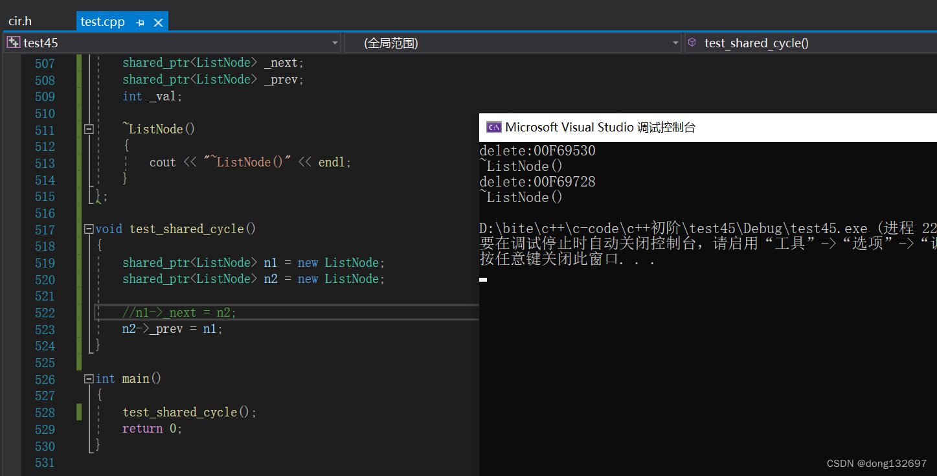This screenshot has height=476, width=937.
Task: Click console output delete:00F69728
Action: [x=537, y=182]
